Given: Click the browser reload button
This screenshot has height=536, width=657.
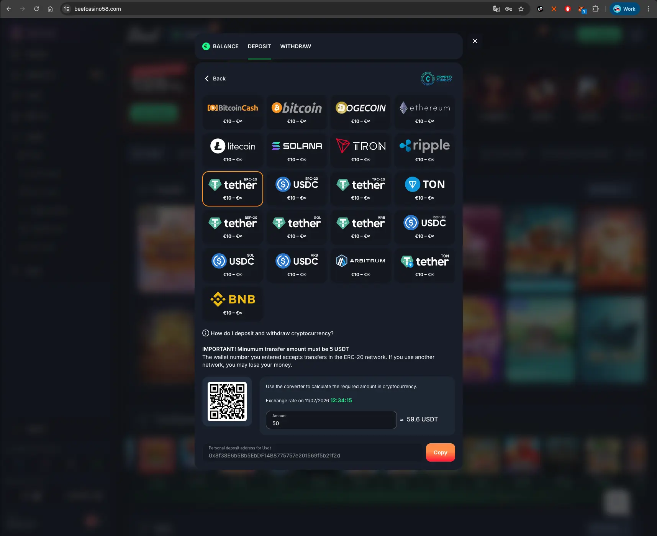Looking at the screenshot, I should [36, 9].
